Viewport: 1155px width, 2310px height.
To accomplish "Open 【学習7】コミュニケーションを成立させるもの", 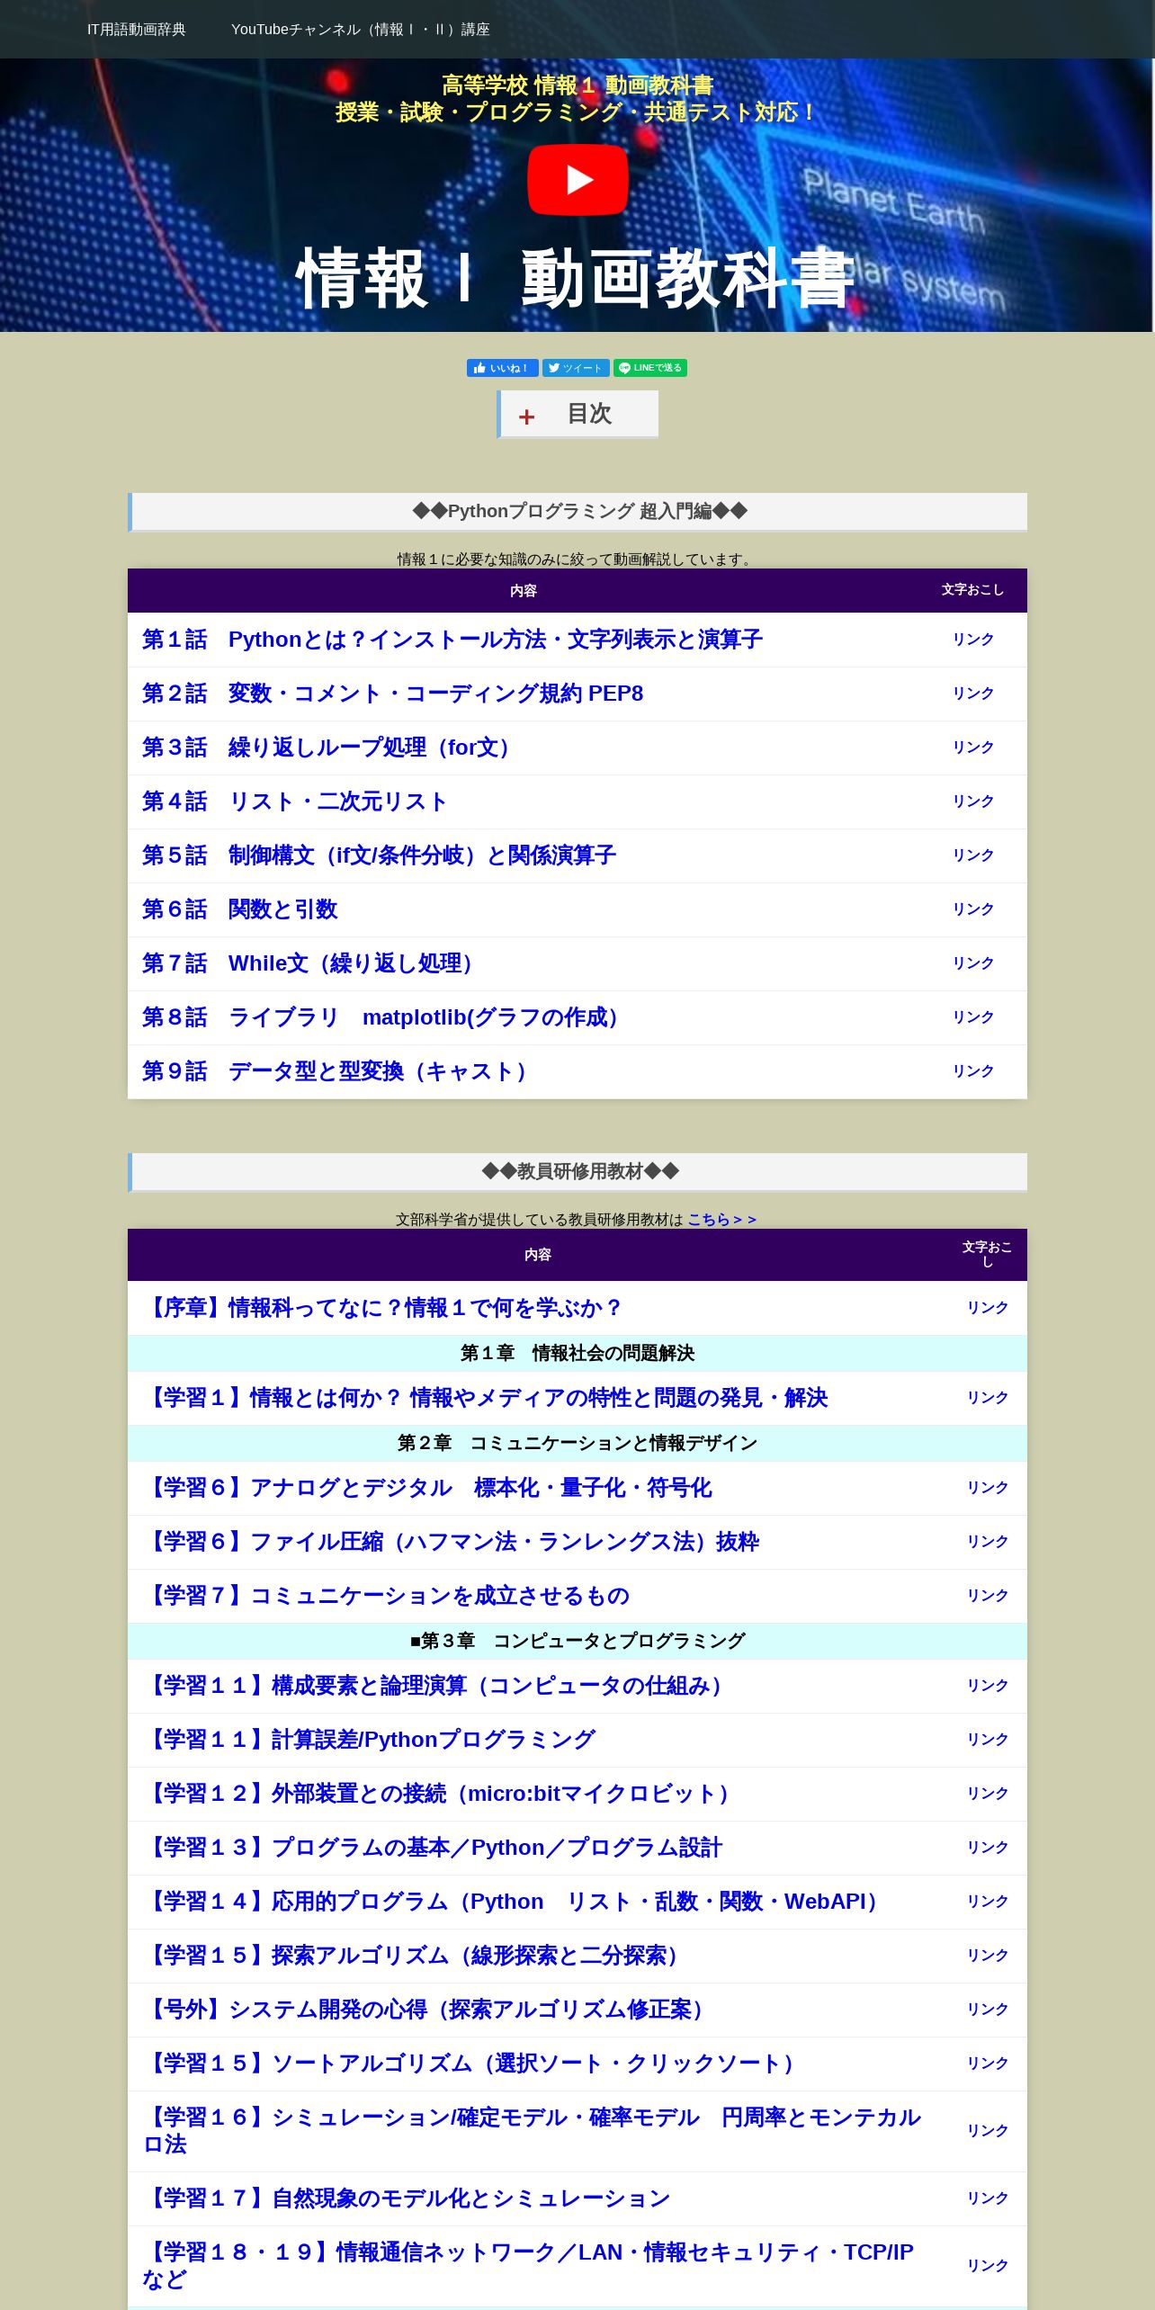I will [386, 1596].
